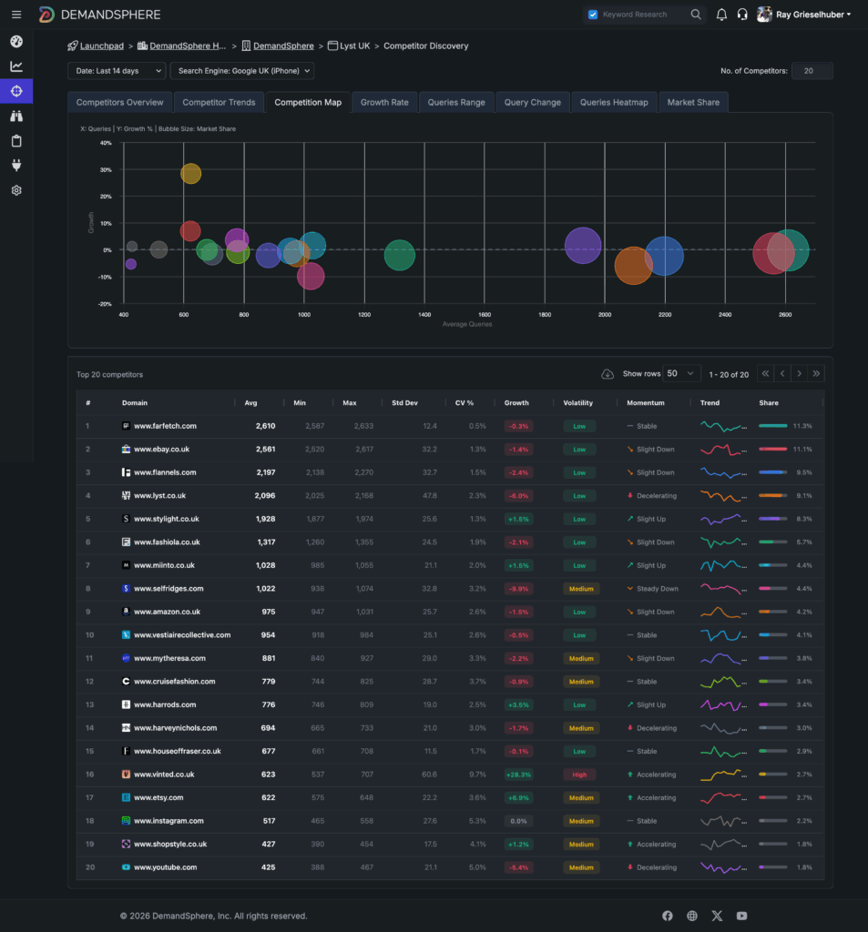868x932 pixels.
Task: Click the vinted.co.uk yellow bubble on chart
Action: click(x=190, y=173)
